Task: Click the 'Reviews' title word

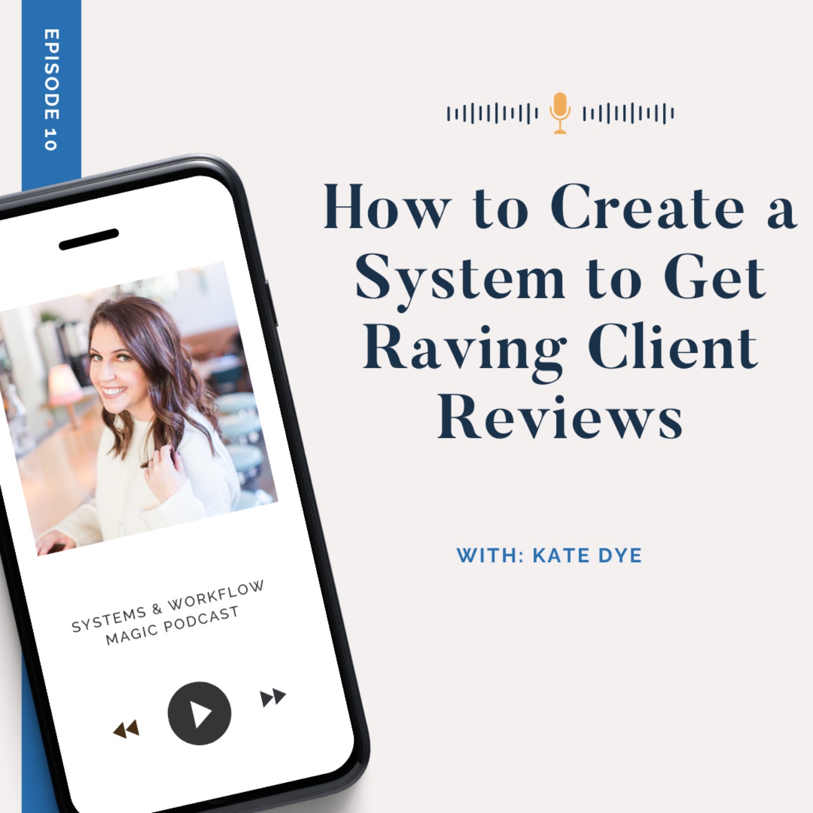Action: pyautogui.click(x=560, y=417)
